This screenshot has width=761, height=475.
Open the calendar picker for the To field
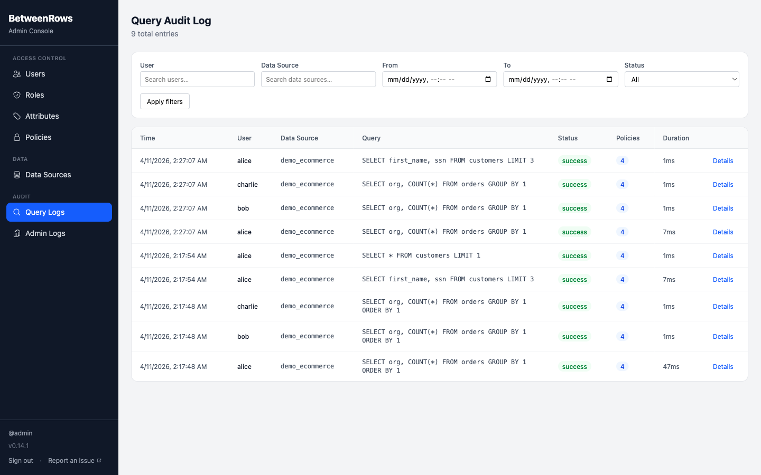click(608, 79)
